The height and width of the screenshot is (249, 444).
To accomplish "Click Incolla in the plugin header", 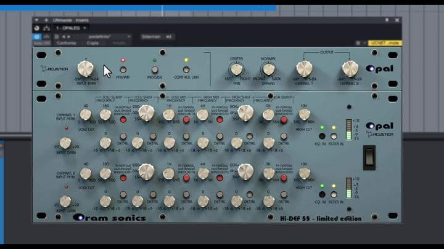I will (119, 43).
